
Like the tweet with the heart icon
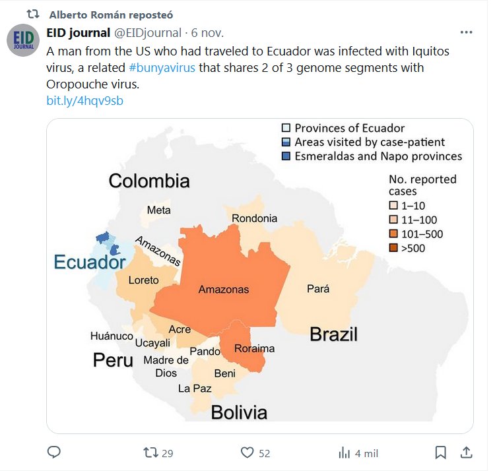click(x=247, y=453)
